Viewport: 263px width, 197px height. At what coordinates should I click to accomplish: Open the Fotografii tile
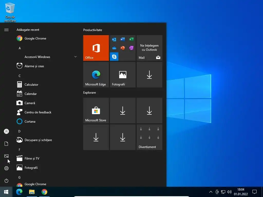coord(123,75)
